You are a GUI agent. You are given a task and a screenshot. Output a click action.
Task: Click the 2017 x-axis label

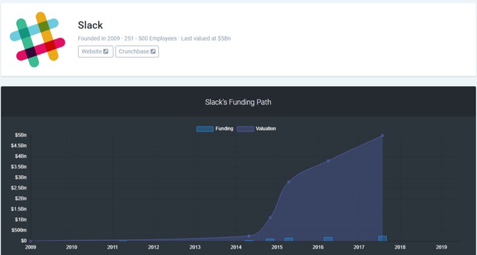tap(359, 247)
